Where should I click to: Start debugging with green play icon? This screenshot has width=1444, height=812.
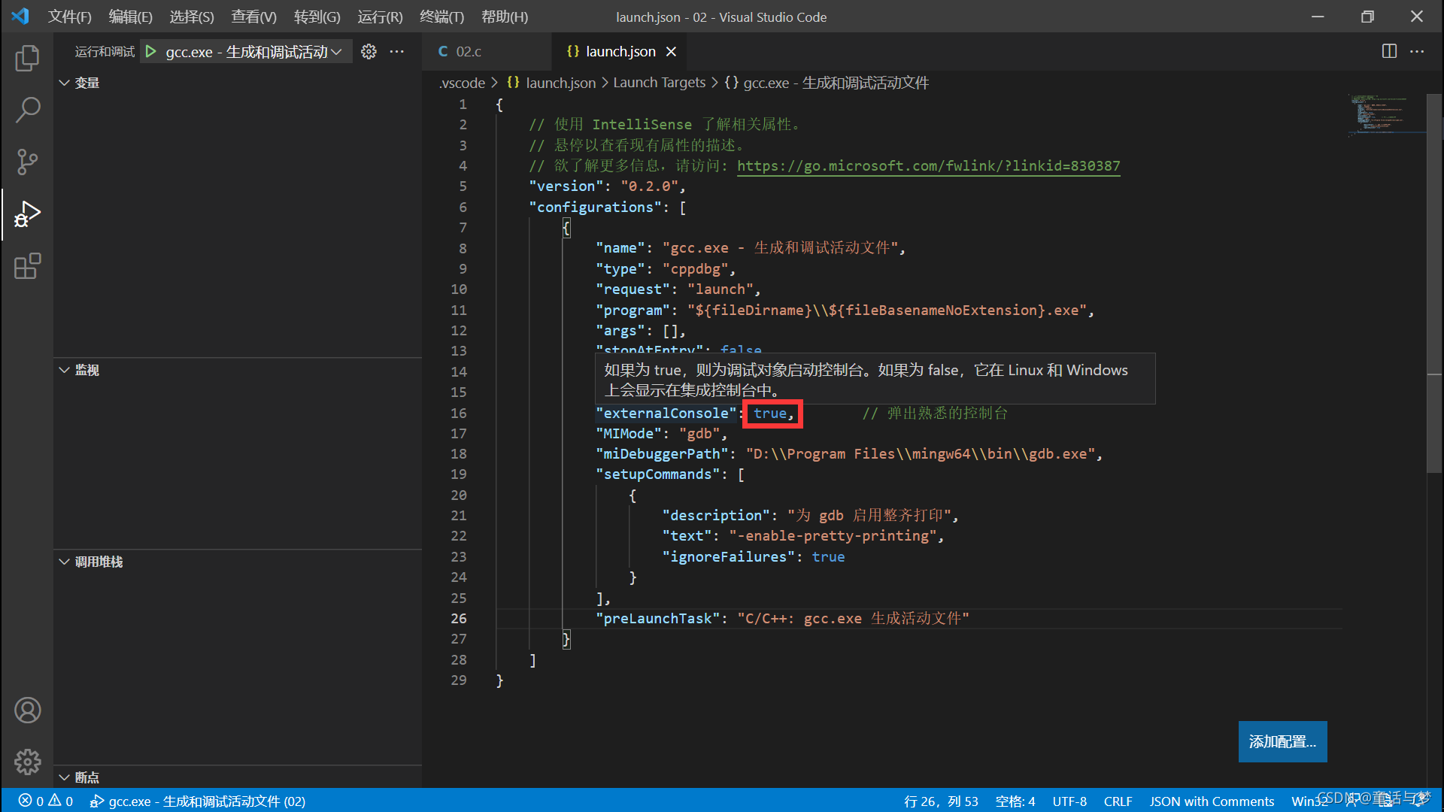tap(151, 52)
